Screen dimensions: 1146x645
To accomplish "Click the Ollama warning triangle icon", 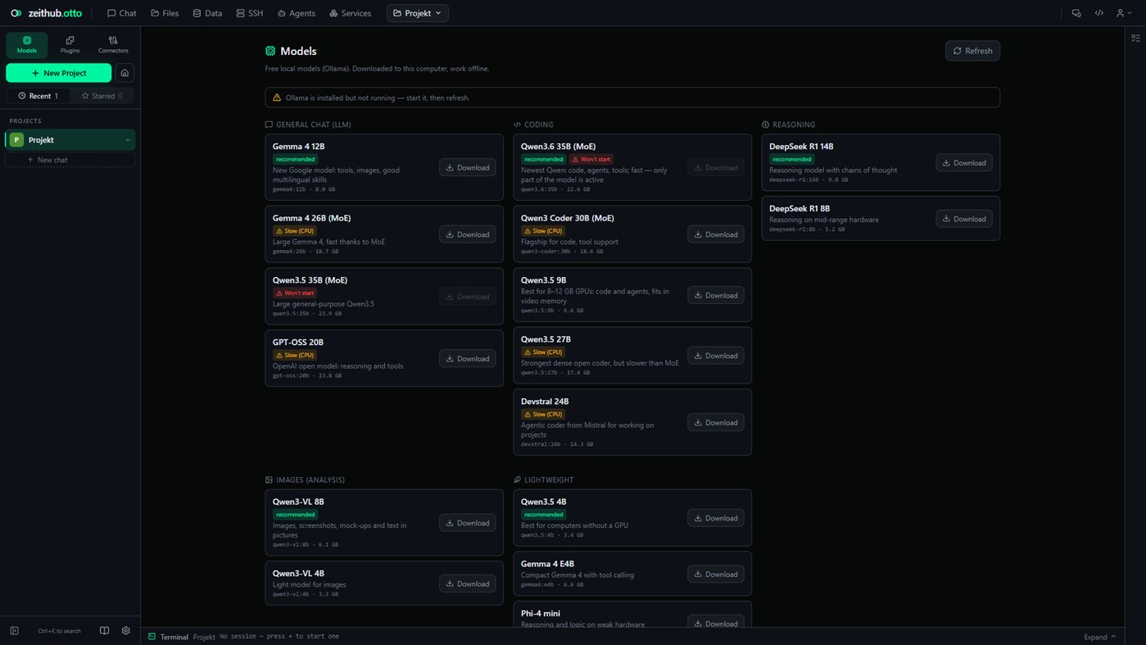I will pos(276,98).
